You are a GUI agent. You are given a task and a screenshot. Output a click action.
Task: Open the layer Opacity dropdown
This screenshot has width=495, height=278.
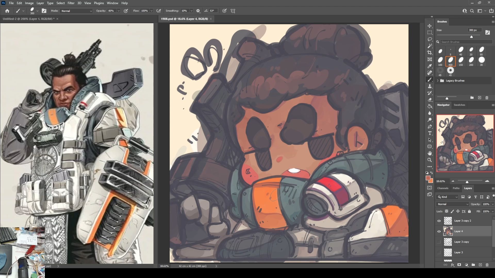[493, 204]
